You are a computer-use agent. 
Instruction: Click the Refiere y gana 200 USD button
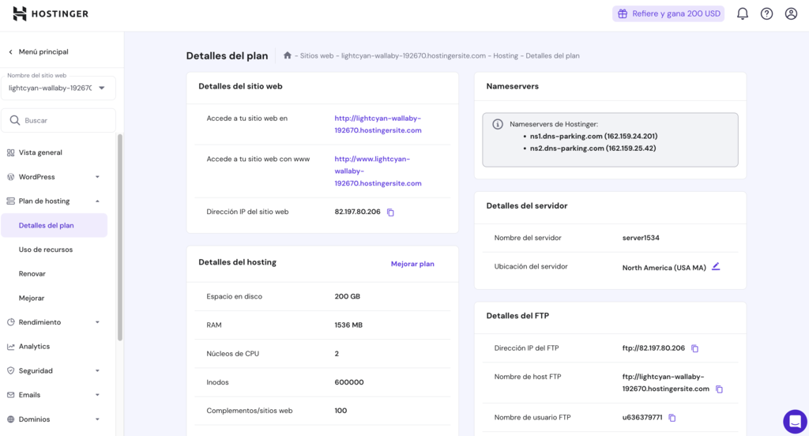click(x=668, y=13)
